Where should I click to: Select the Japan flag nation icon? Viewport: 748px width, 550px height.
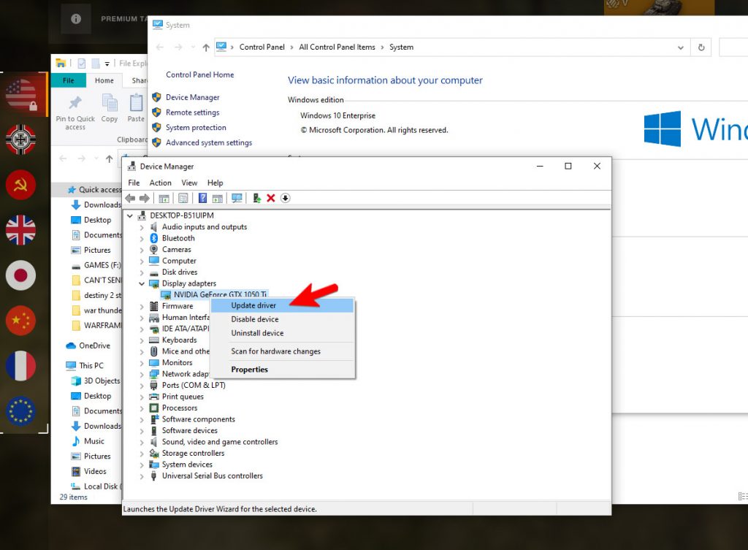[x=20, y=275]
